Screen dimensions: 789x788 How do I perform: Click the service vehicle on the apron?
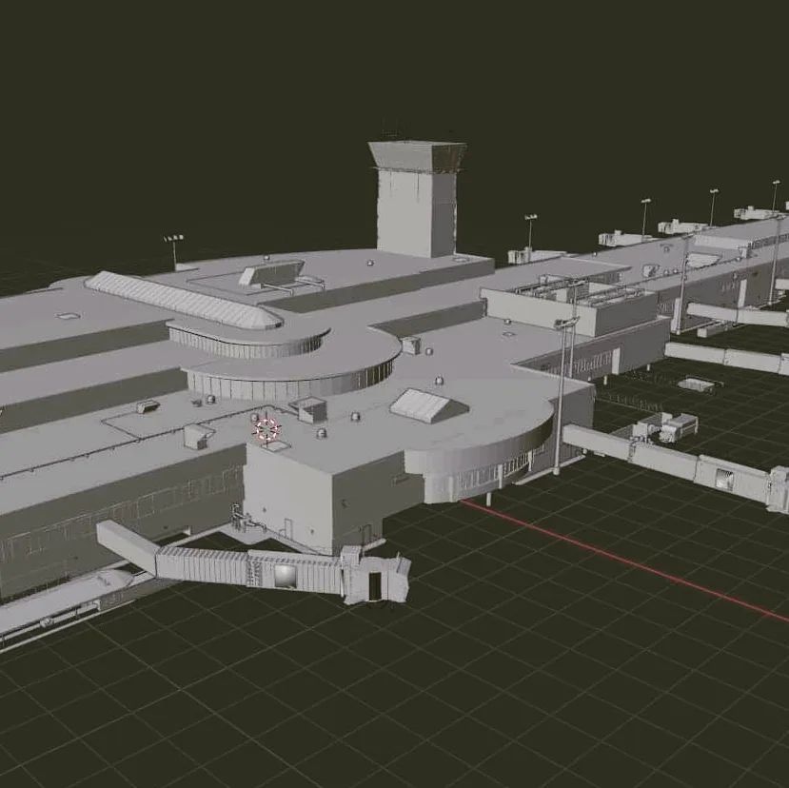[x=678, y=425]
